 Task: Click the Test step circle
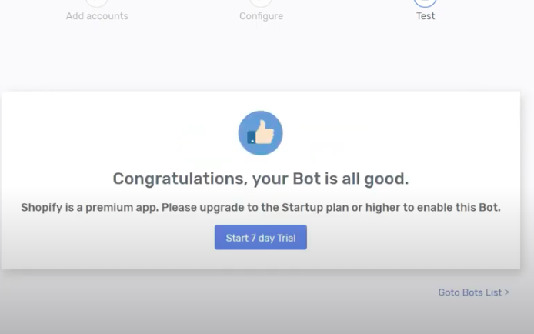(425, 2)
